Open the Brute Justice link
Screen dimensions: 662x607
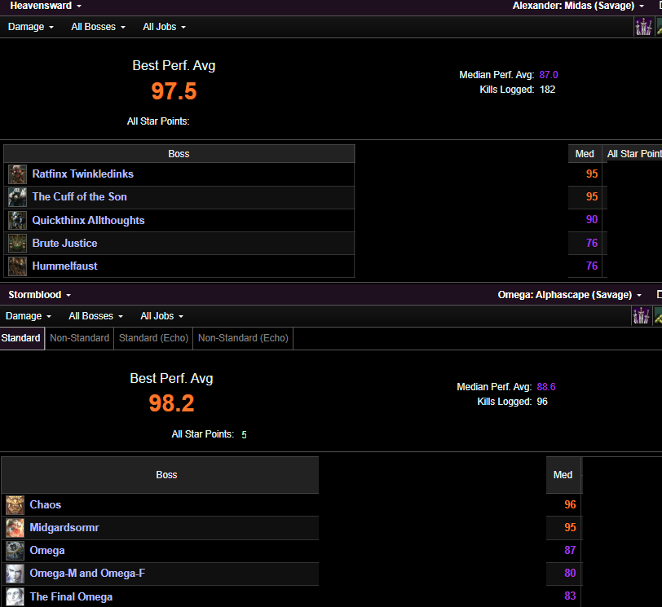coord(64,244)
